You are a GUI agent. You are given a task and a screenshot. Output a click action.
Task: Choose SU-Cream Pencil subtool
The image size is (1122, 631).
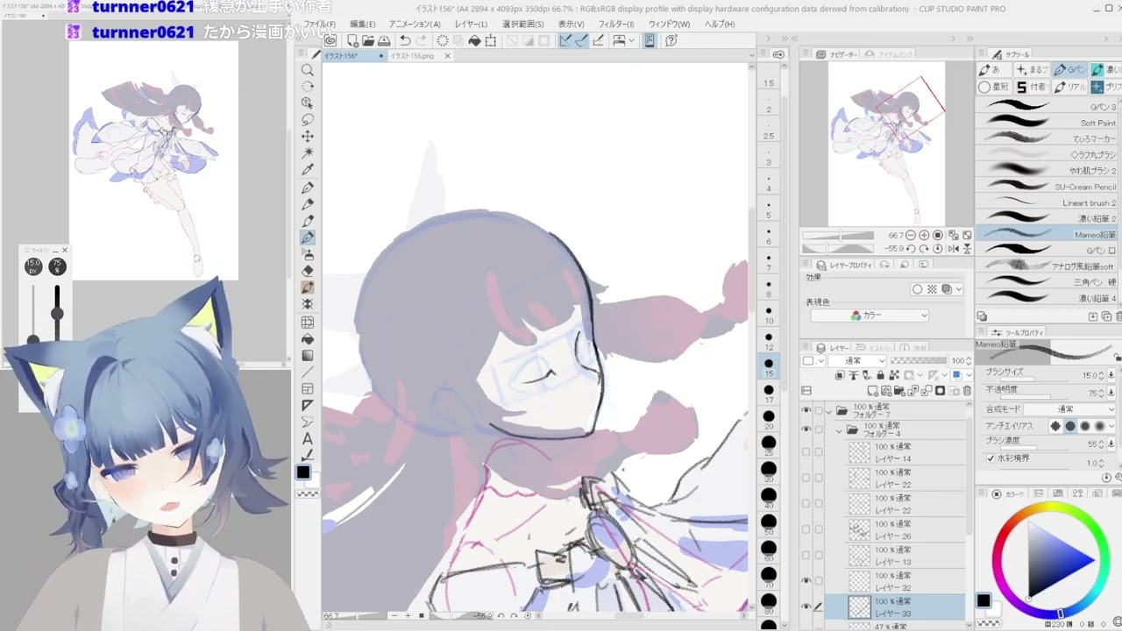1047,187
